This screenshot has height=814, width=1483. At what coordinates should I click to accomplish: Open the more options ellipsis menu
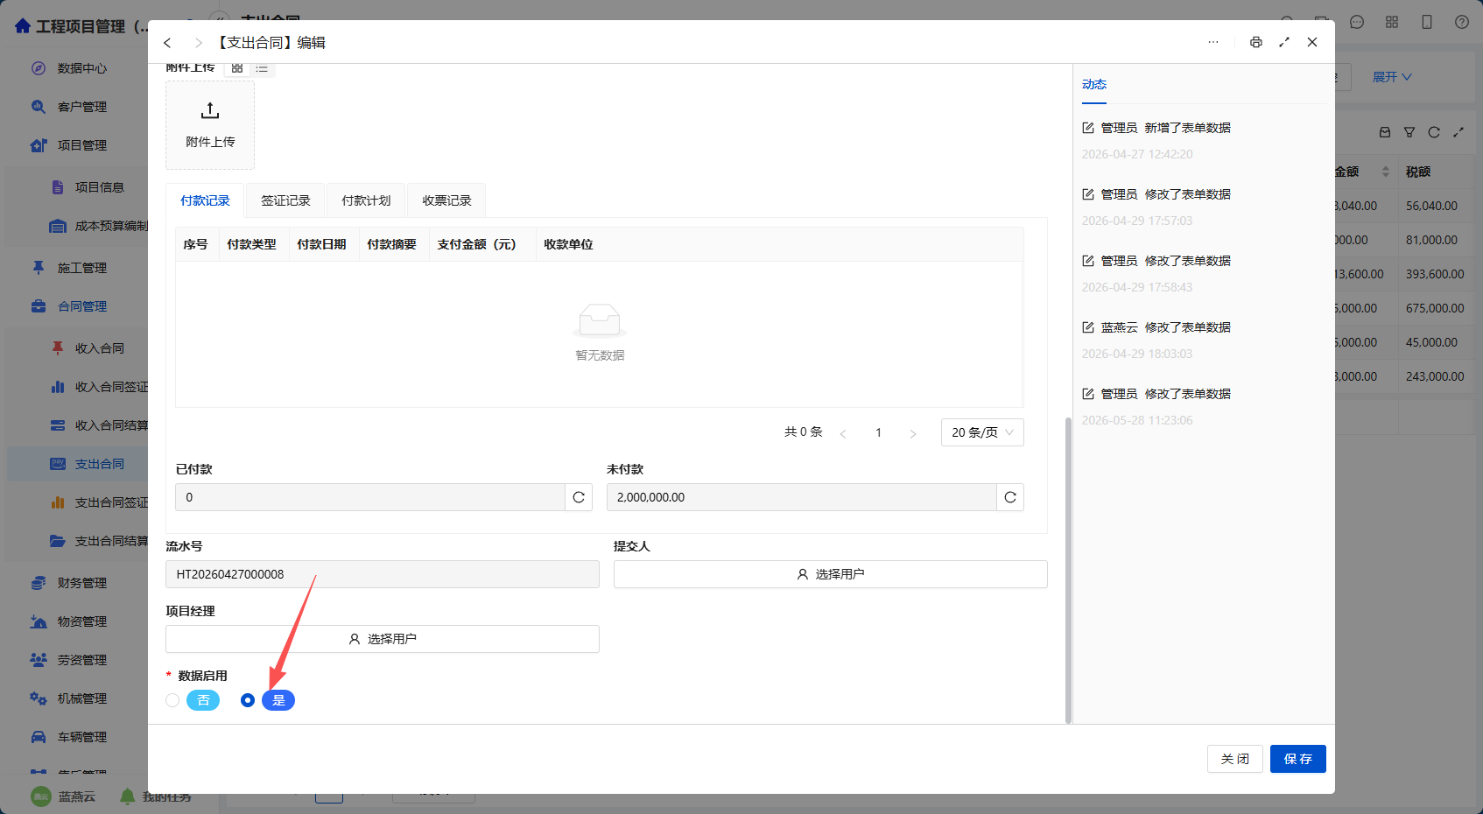tap(1213, 42)
